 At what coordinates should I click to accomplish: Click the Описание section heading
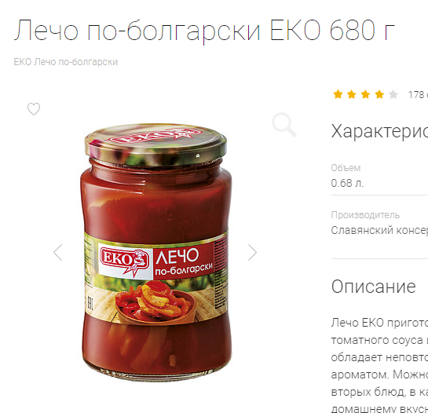pyautogui.click(x=373, y=287)
